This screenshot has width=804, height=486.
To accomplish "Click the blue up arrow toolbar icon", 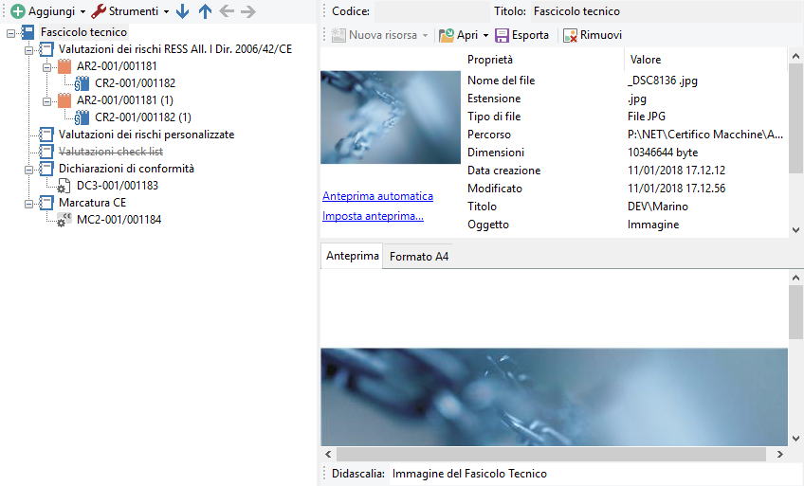I will click(205, 11).
